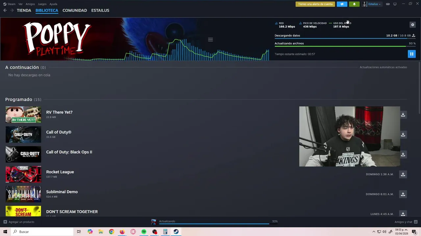This screenshot has height=236, width=421.
Task: Open the Call of Duty® thumbnail
Action: point(23,134)
